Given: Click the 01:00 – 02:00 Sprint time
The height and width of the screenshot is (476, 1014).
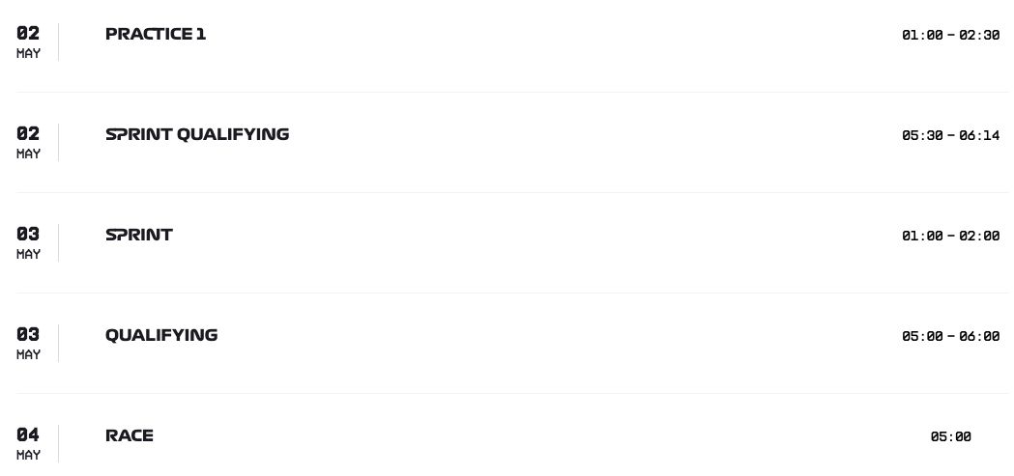Looking at the screenshot, I should coord(950,236).
